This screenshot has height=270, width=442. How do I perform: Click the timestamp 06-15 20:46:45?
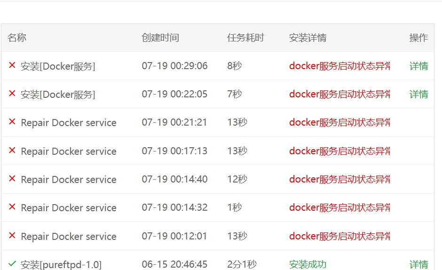pyautogui.click(x=174, y=264)
